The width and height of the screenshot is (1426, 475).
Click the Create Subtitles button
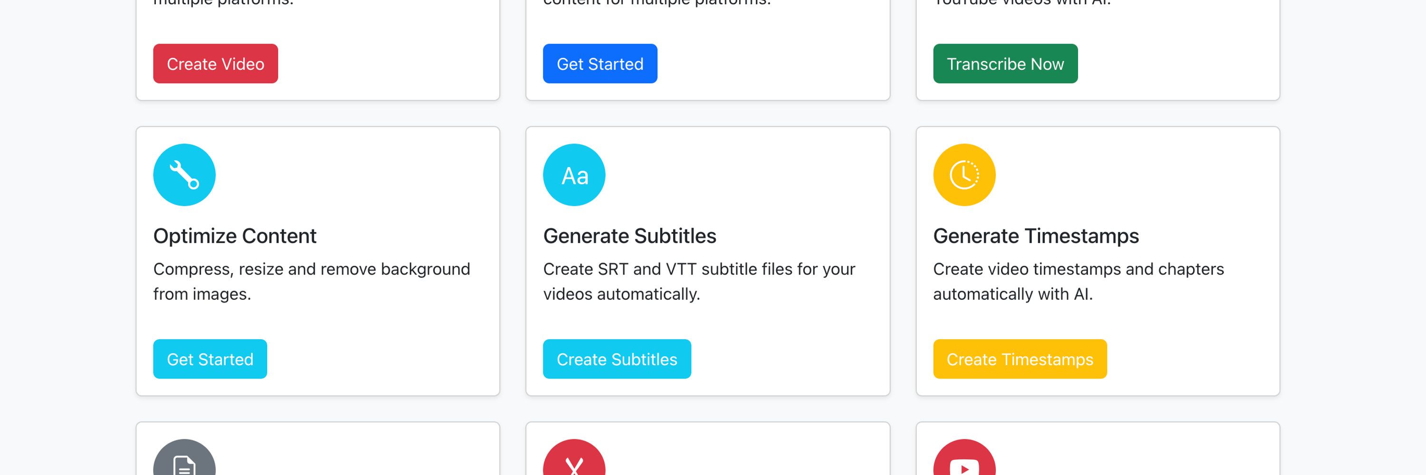pyautogui.click(x=617, y=359)
